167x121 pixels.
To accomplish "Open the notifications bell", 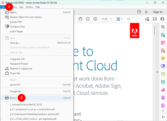I will click(x=146, y=12).
